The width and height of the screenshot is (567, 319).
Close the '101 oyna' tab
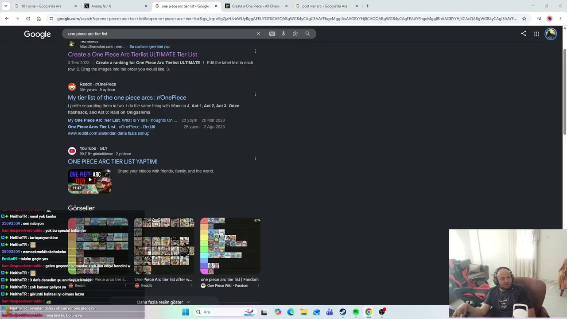(x=76, y=6)
